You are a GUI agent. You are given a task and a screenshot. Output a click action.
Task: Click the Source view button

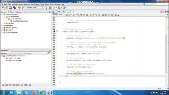coord(55,15)
